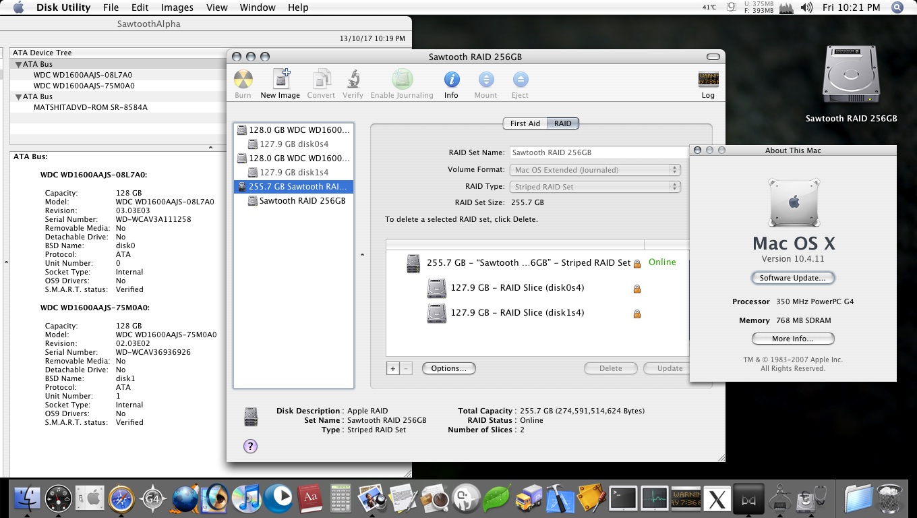Open the Images menu
The width and height of the screenshot is (917, 518).
[177, 7]
